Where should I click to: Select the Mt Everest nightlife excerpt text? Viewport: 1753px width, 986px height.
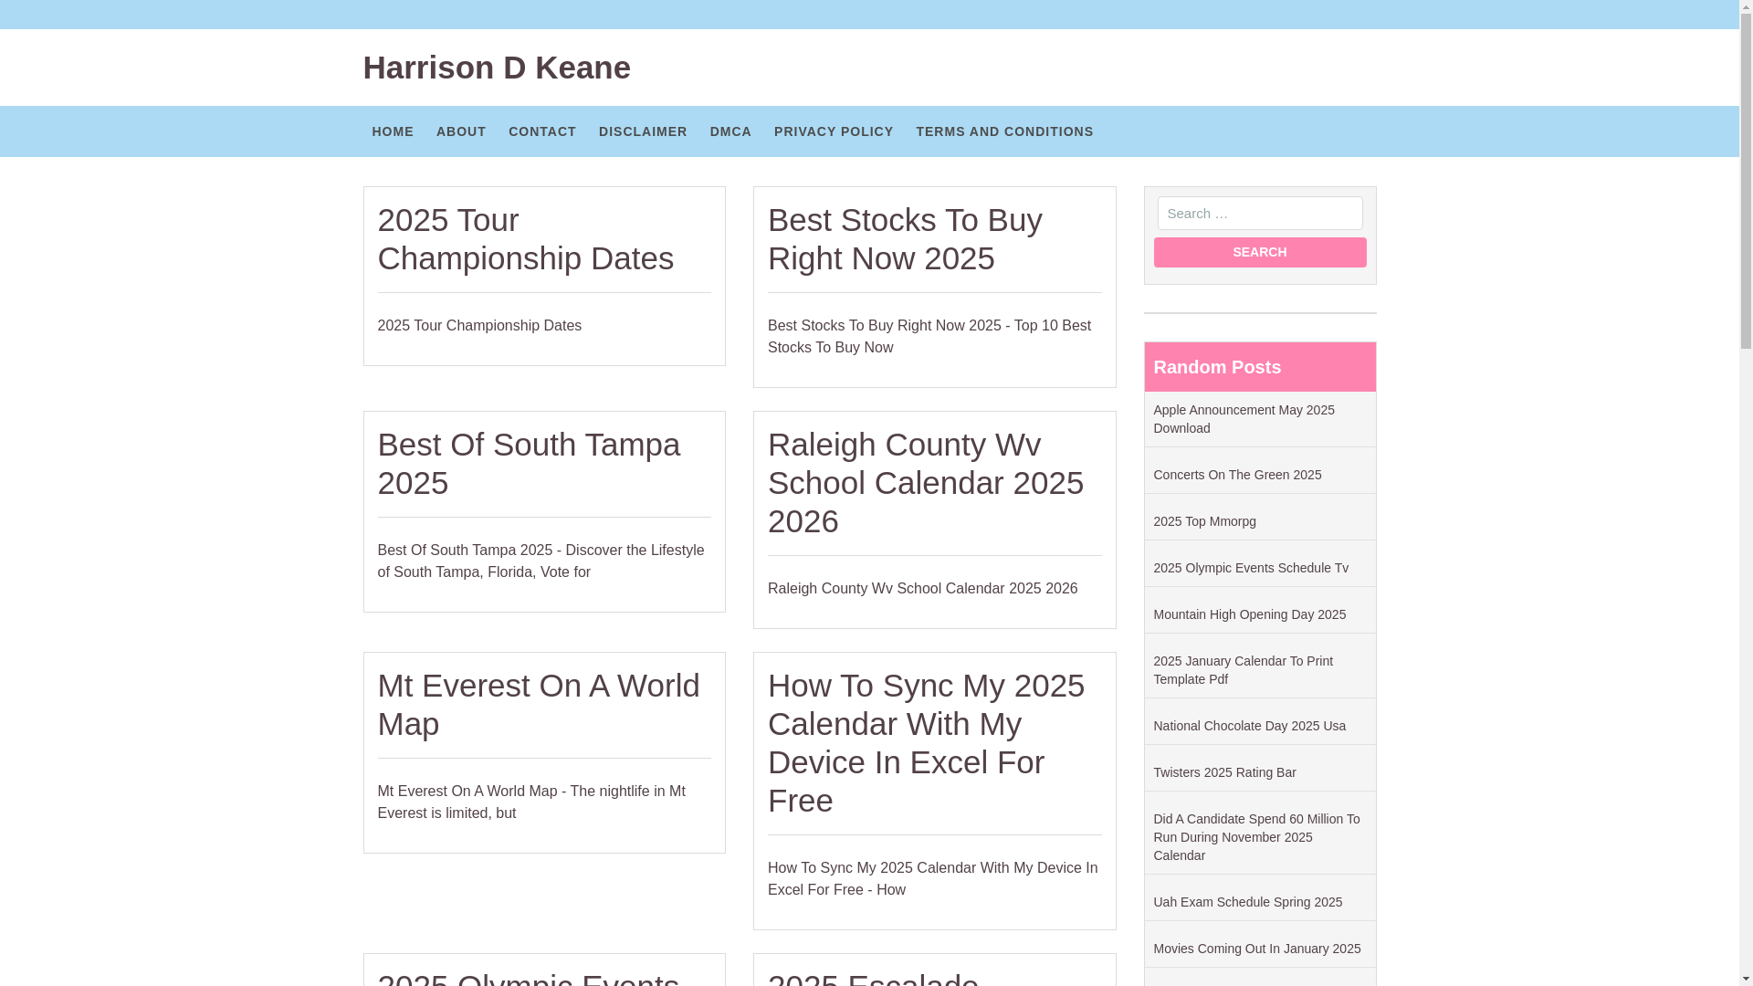click(531, 802)
